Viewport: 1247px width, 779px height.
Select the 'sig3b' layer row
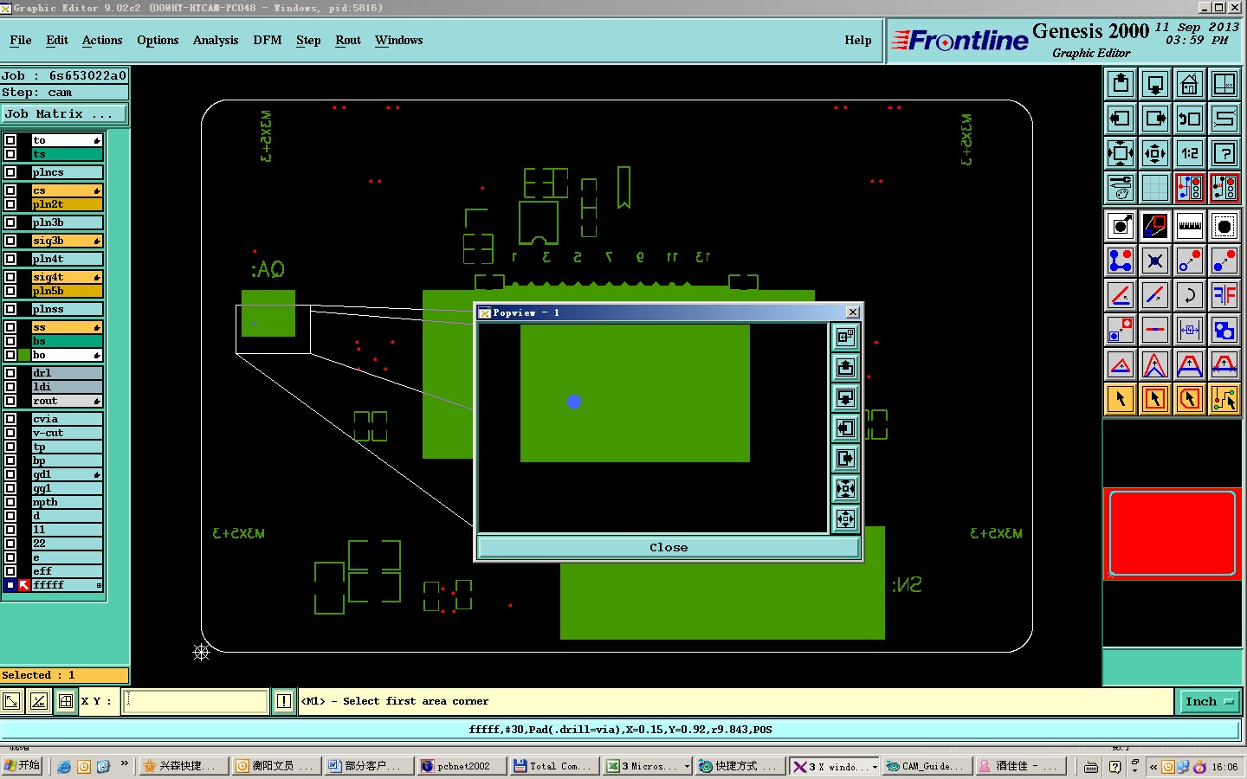(x=67, y=241)
